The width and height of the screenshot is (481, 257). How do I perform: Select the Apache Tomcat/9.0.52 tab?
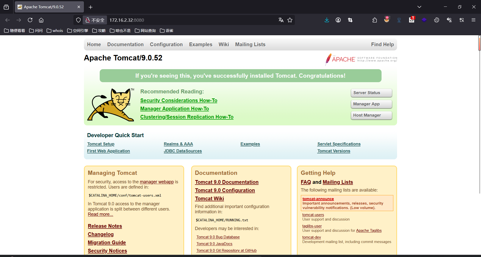tap(49, 7)
